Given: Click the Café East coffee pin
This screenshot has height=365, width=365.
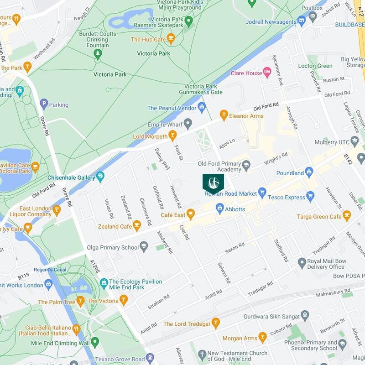Looking at the screenshot, I should pos(190,214).
